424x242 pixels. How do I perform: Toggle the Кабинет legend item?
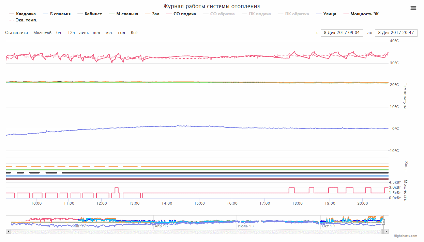tap(90, 14)
